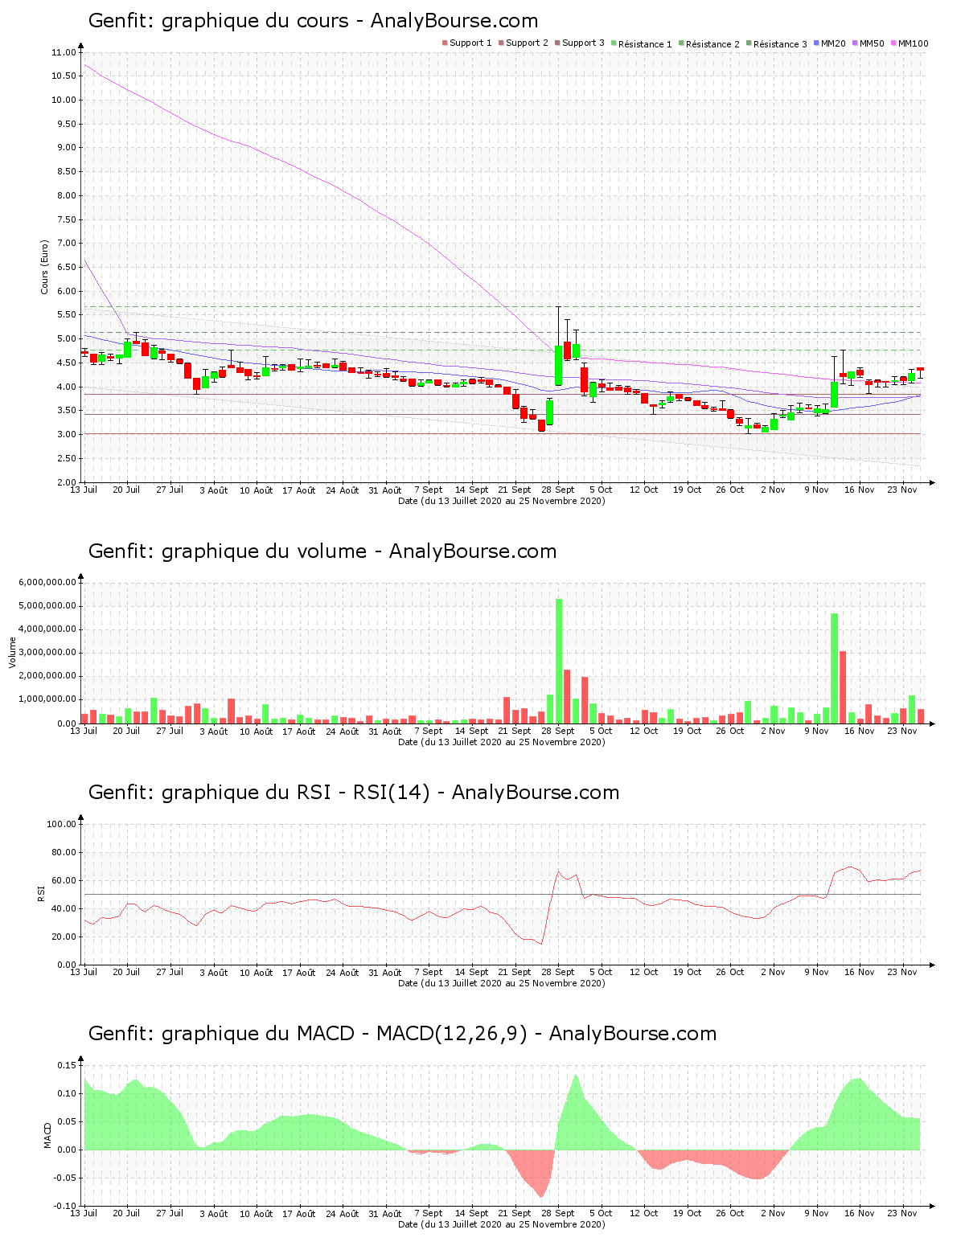
Task: Click the 'MACD' axis label
Action: coord(47,1135)
